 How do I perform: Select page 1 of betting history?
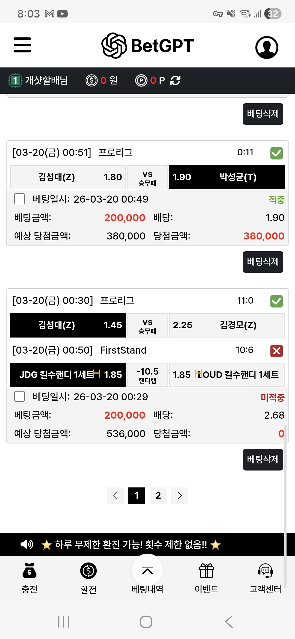137,495
